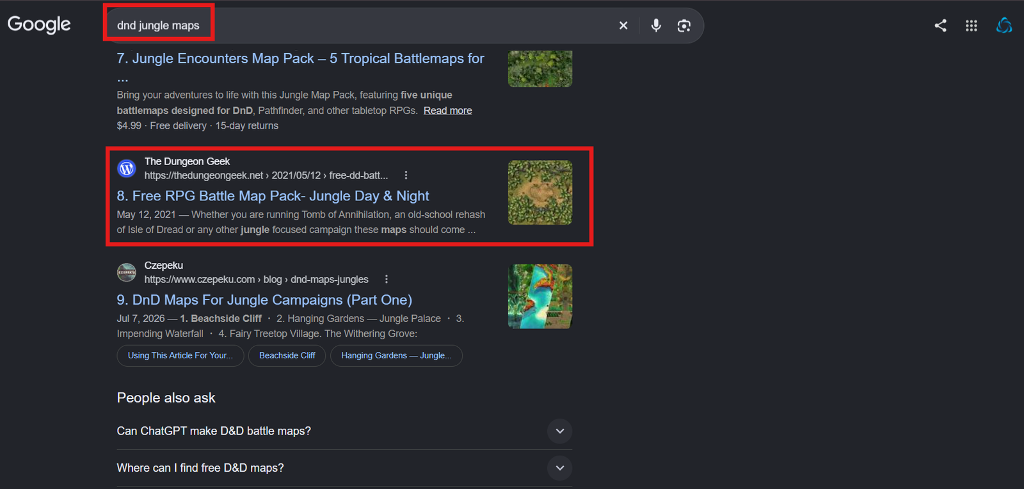
Task: Open the Czepeku waterfall map thumbnail
Action: [540, 296]
